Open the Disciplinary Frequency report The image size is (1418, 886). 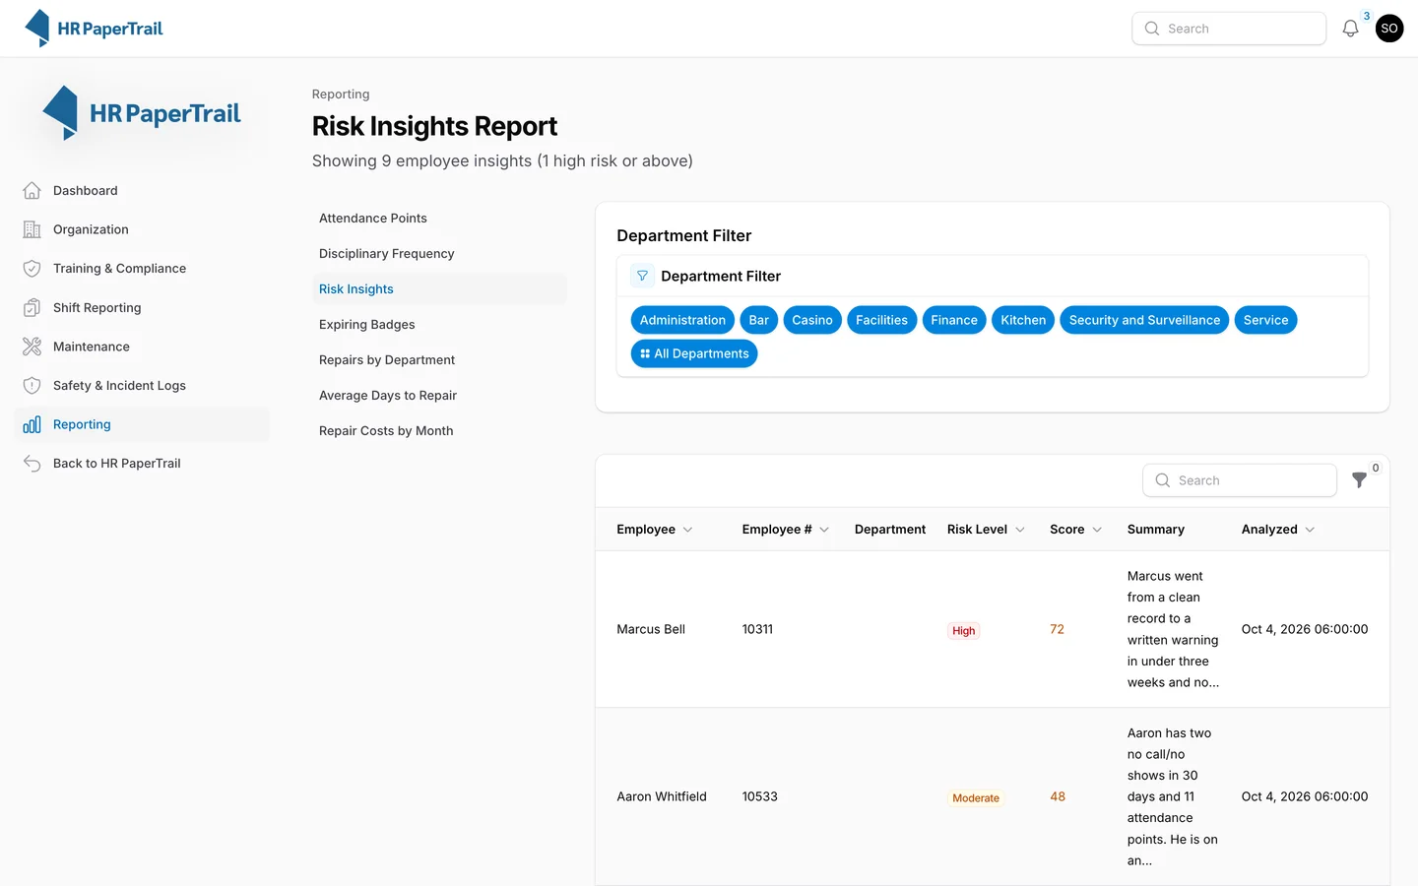(439, 254)
